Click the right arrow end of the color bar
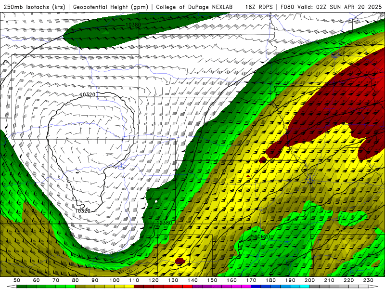 tap(373, 287)
